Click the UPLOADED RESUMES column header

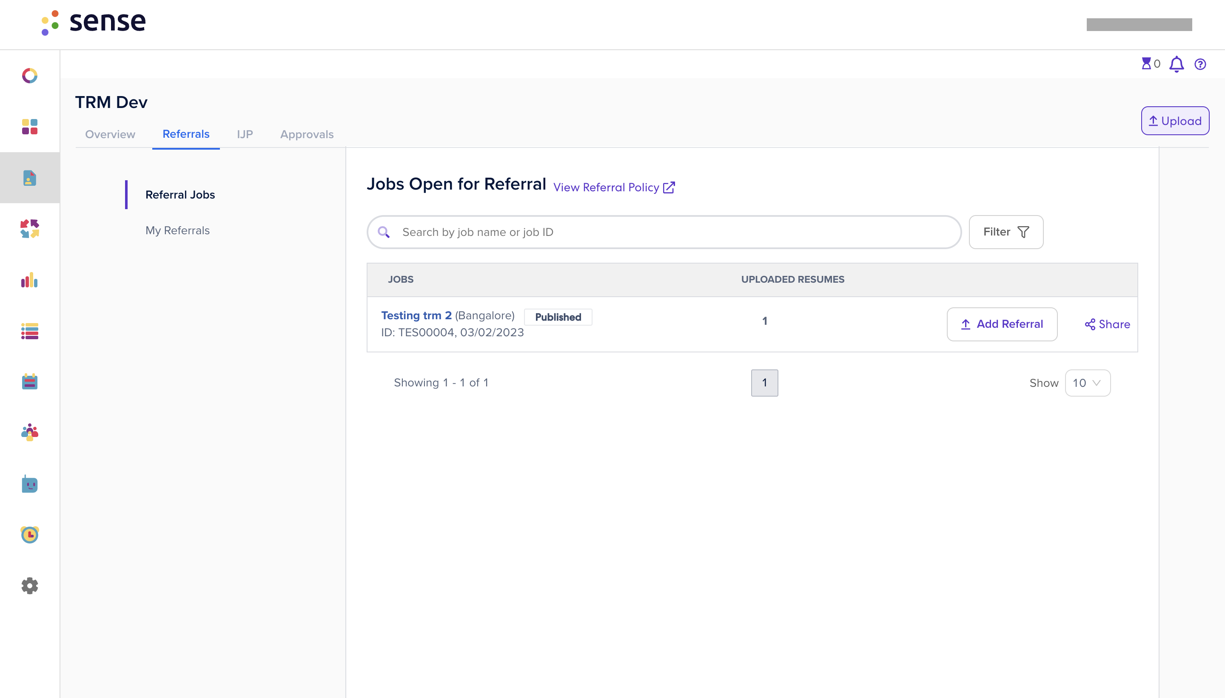click(793, 279)
